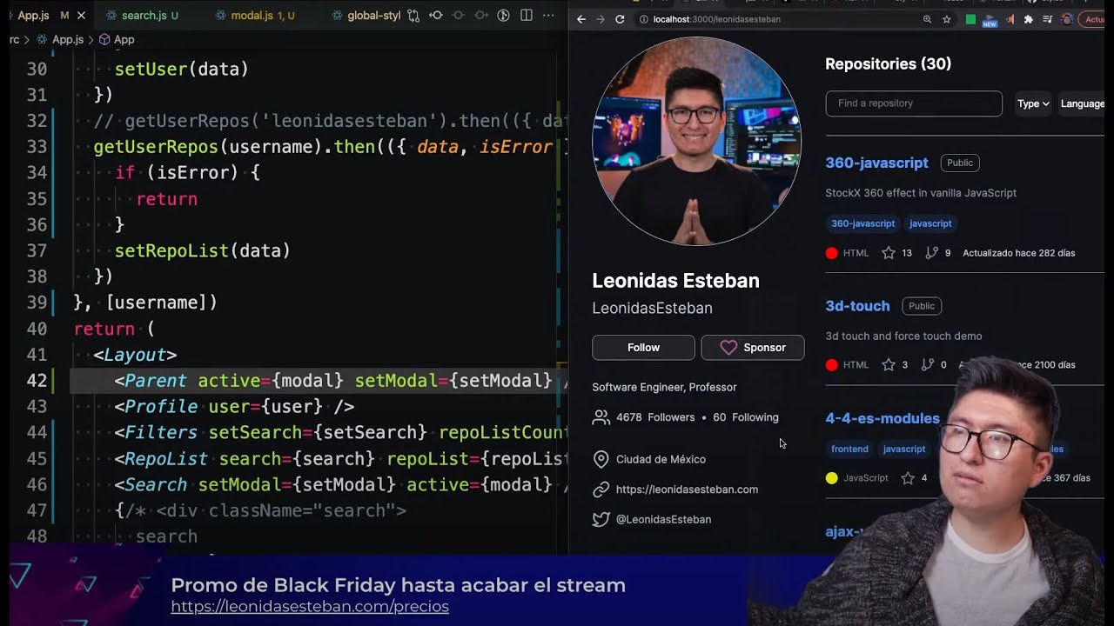Open the https://leonidasesteban.com link
The image size is (1114, 626).
coord(687,489)
